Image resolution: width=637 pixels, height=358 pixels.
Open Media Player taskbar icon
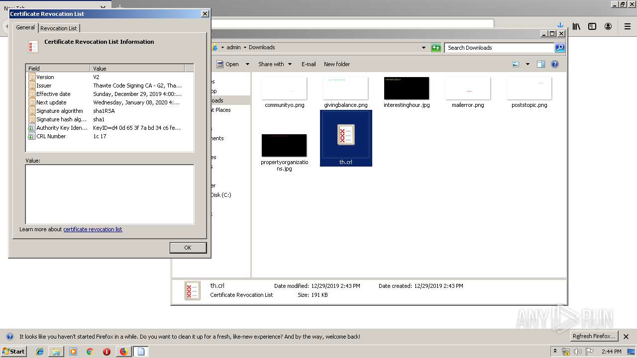point(73,352)
